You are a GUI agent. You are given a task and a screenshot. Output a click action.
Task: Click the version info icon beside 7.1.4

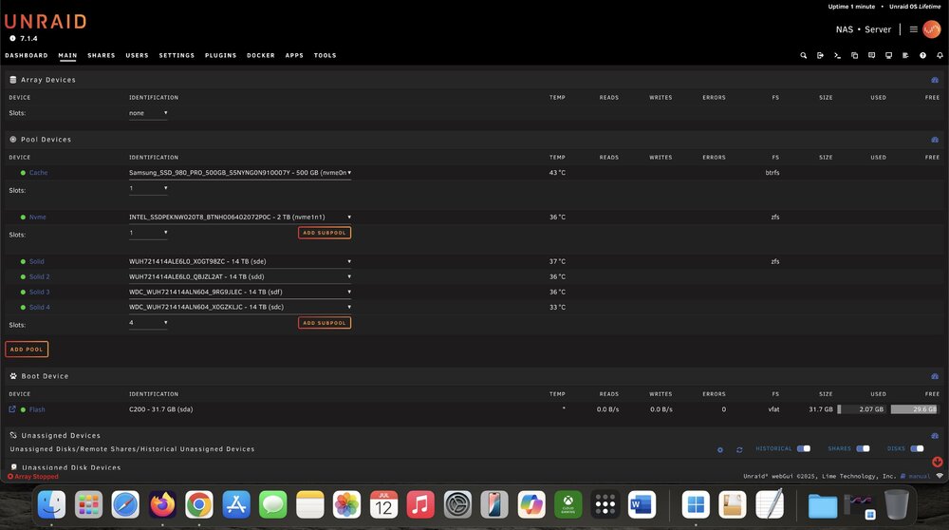coord(12,38)
